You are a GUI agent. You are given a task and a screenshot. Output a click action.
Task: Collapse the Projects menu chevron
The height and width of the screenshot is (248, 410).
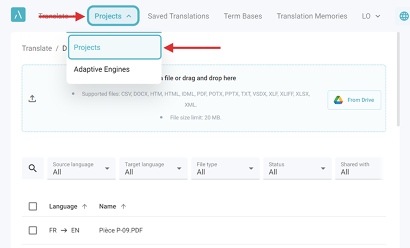click(x=129, y=16)
